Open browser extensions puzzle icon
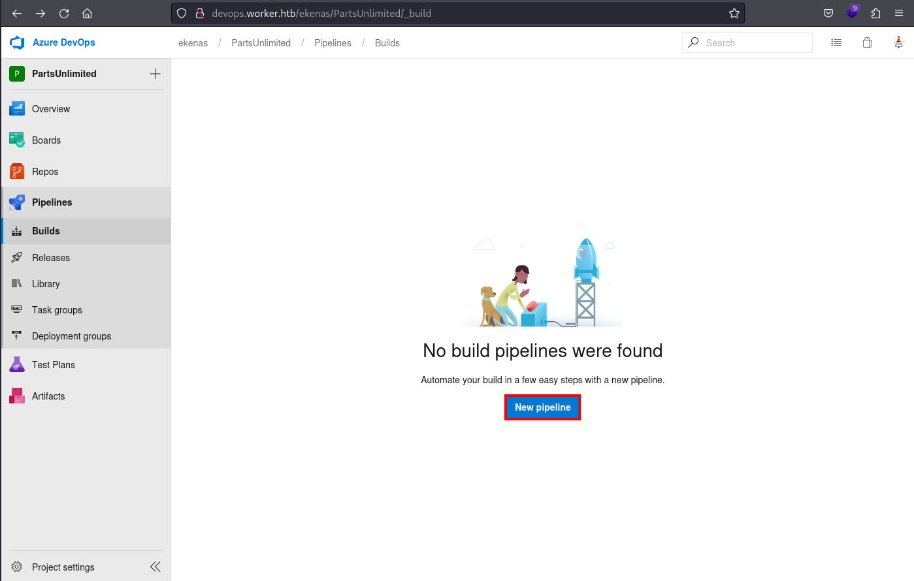Viewport: 914px width, 581px height. pos(876,13)
